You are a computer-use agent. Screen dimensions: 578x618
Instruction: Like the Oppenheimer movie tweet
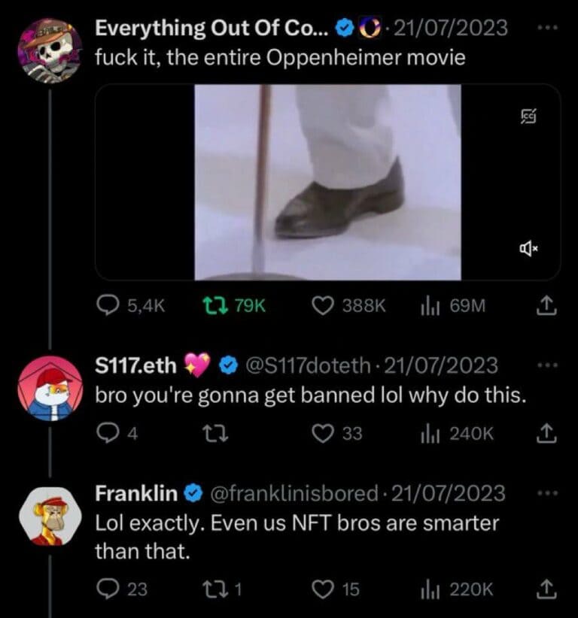coord(324,305)
